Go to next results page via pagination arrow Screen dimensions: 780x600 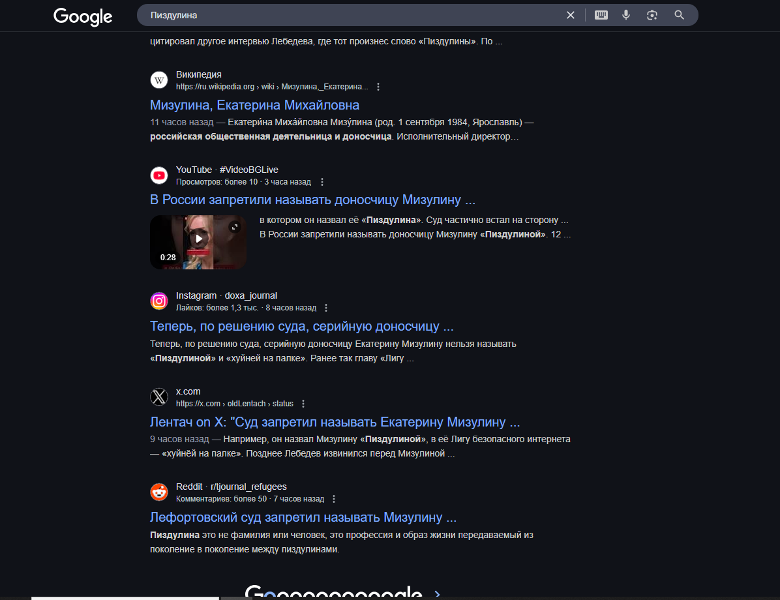coord(437,593)
